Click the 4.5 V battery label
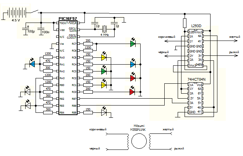243x156 pixels. coord(16,20)
